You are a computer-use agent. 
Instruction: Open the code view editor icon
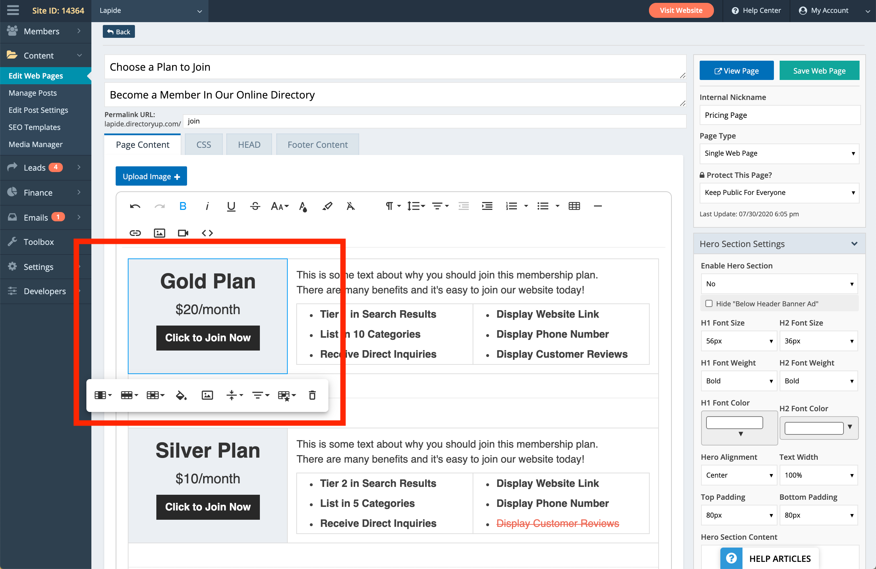(207, 233)
